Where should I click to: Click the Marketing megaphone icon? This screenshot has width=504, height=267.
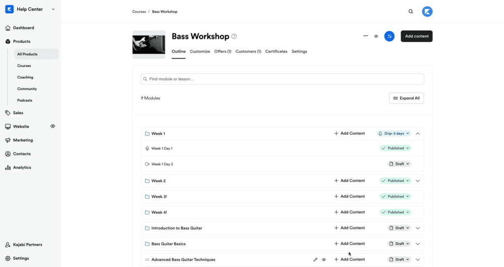click(8, 140)
